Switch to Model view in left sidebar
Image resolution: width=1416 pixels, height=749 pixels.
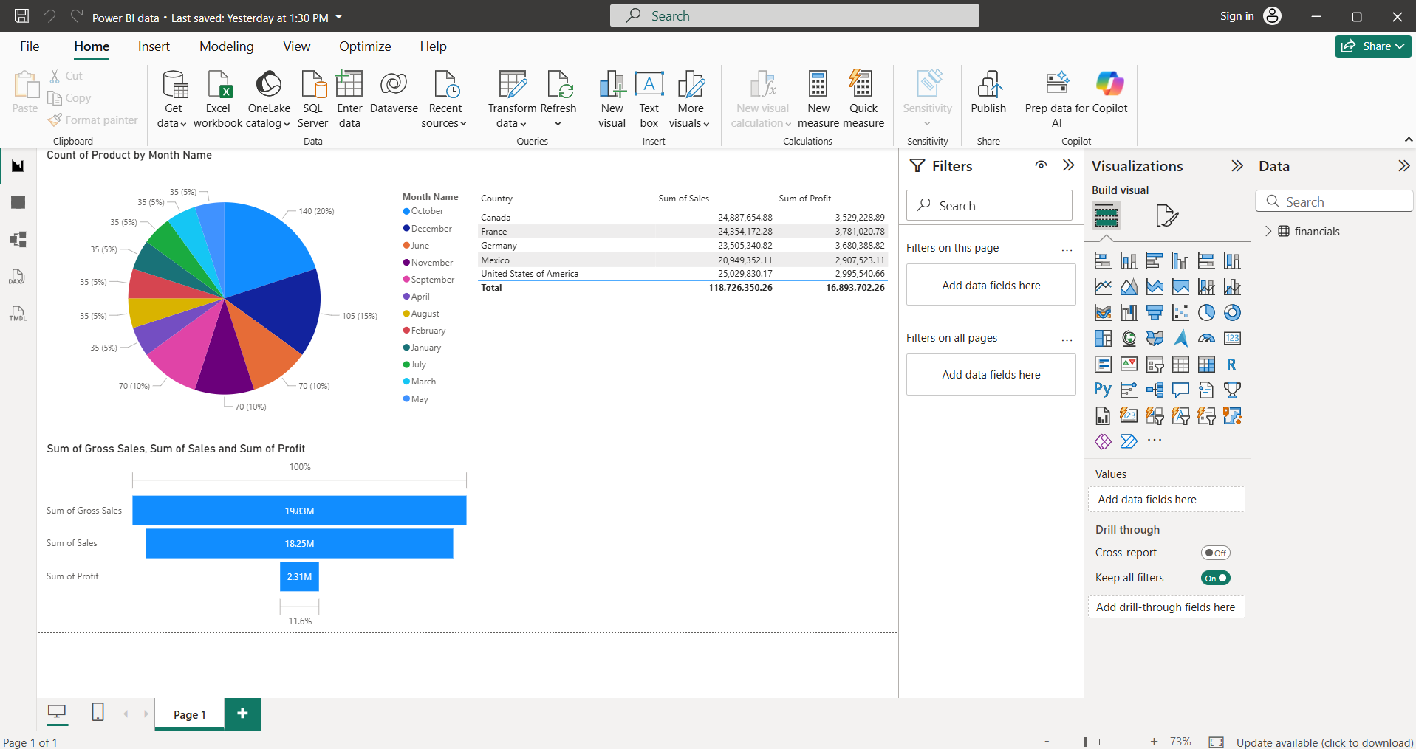click(x=18, y=239)
